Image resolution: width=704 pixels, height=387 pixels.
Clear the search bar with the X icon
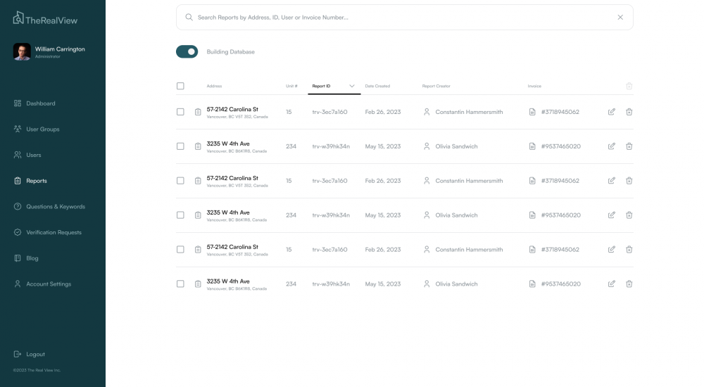pyautogui.click(x=620, y=17)
